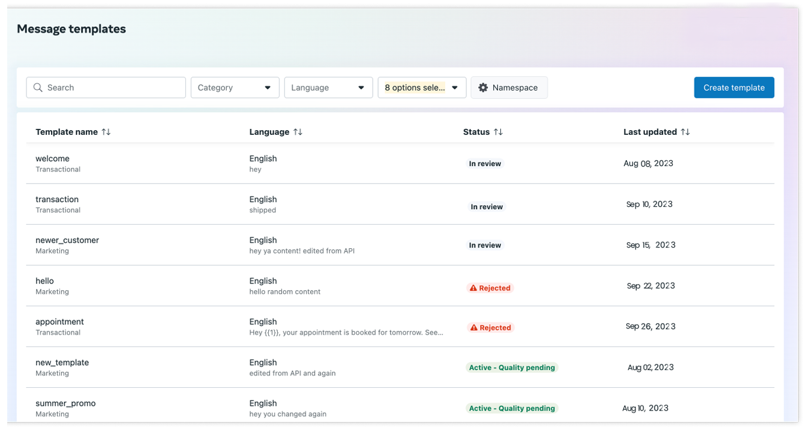Expand the Language filter dropdown
The height and width of the screenshot is (431, 807).
click(x=328, y=88)
